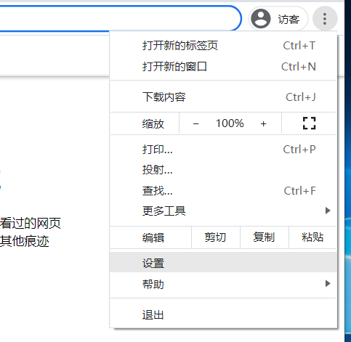
Task: Choose 打开新的窗口 from the menu
Action: pyautogui.click(x=223, y=67)
